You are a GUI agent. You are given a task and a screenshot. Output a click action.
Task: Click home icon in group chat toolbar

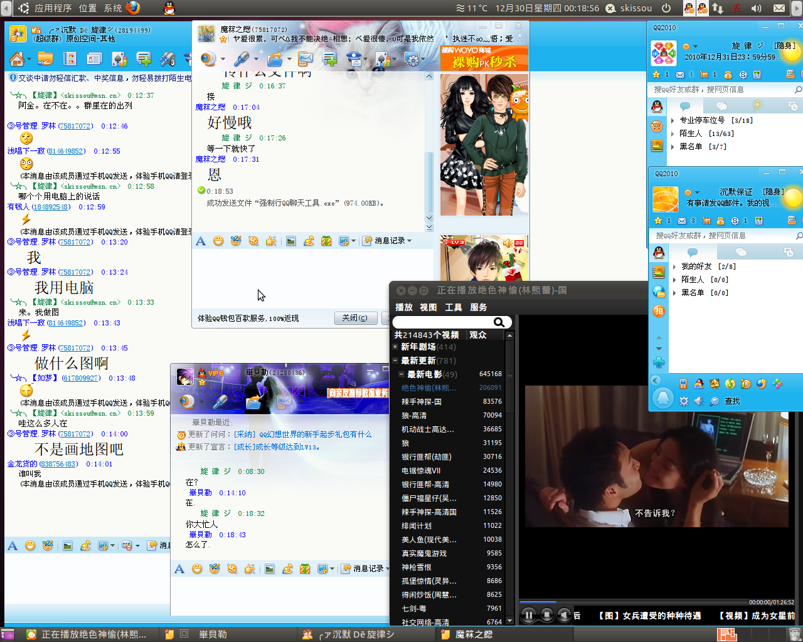(x=16, y=59)
